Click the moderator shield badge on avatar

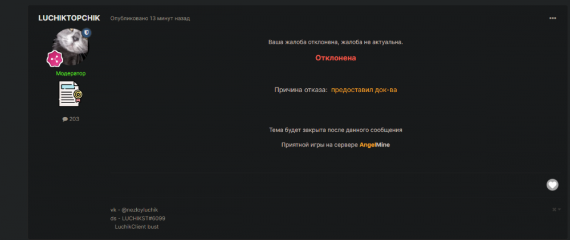[87, 34]
